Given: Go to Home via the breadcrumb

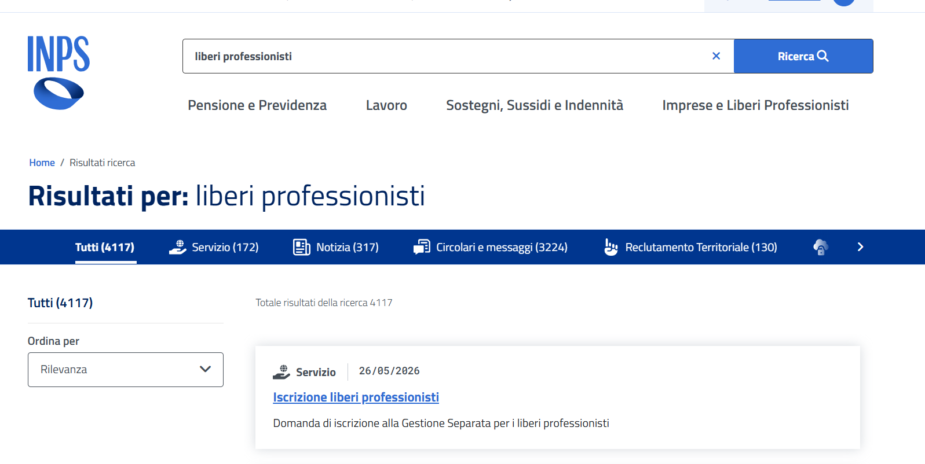Looking at the screenshot, I should 42,163.
